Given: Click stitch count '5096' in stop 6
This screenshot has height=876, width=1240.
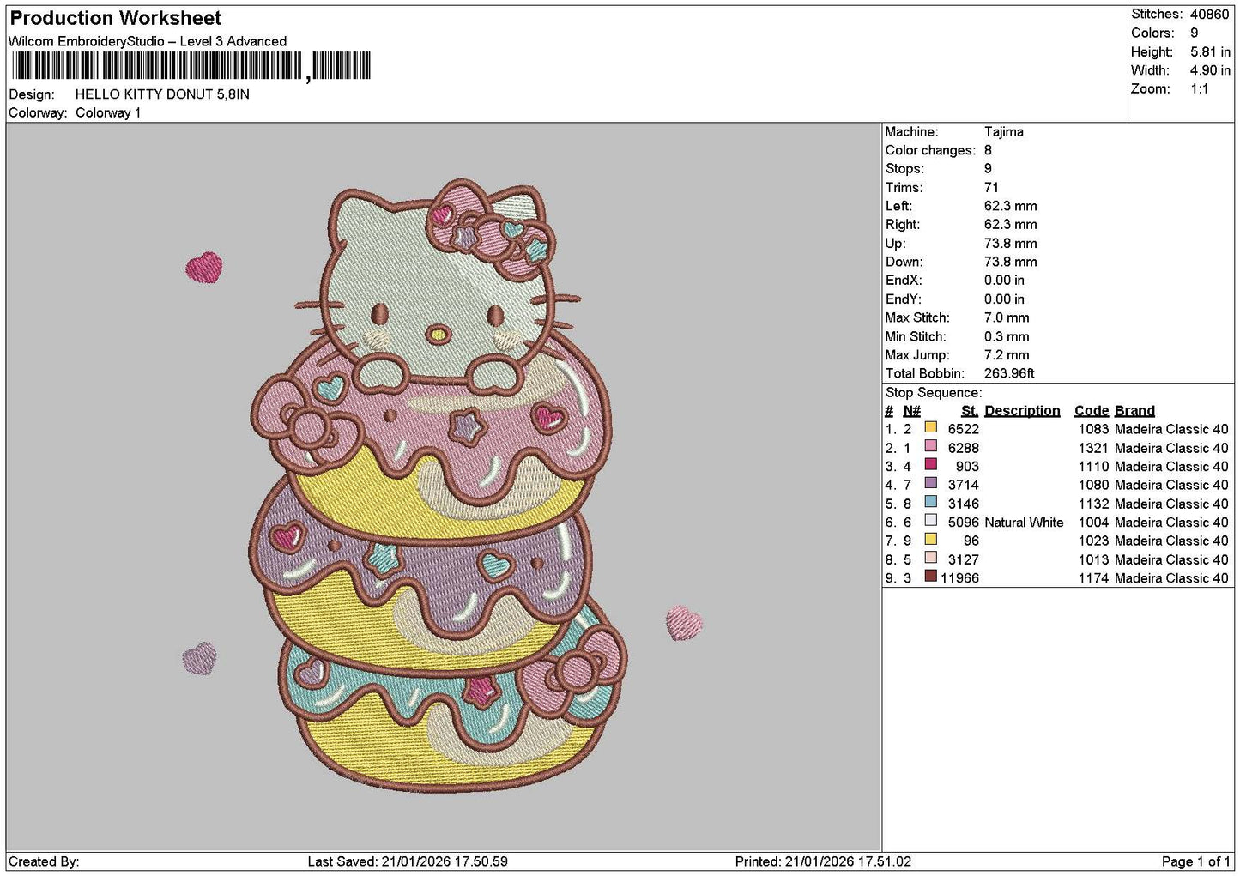Looking at the screenshot, I should pyautogui.click(x=964, y=523).
